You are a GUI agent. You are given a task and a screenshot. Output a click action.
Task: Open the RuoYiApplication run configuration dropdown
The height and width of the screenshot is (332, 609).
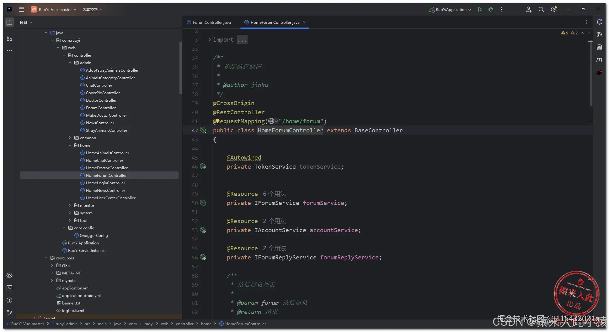[451, 9]
